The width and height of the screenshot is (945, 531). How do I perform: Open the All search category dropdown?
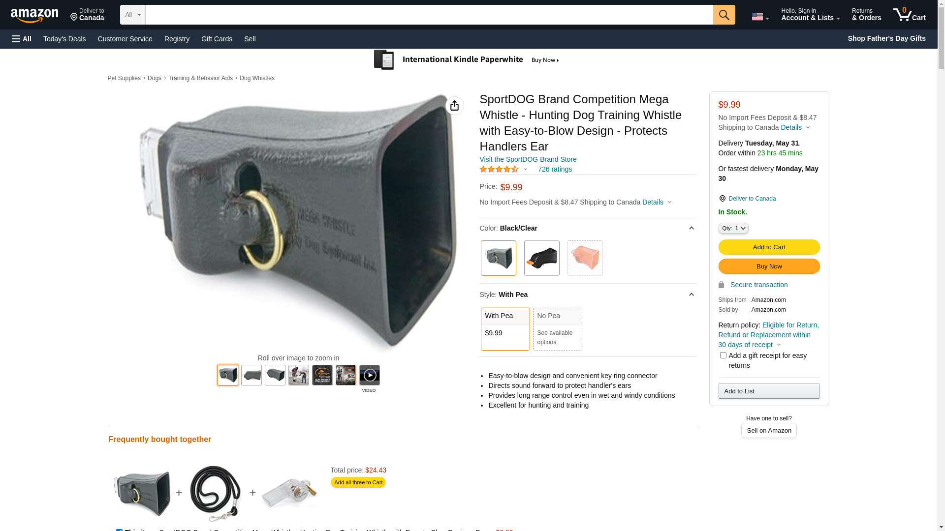tap(132, 15)
